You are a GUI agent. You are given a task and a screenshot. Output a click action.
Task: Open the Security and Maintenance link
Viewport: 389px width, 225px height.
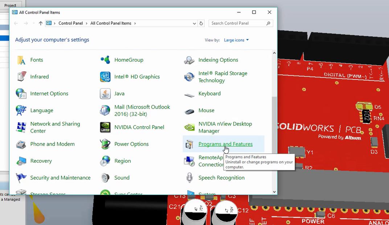click(x=60, y=178)
